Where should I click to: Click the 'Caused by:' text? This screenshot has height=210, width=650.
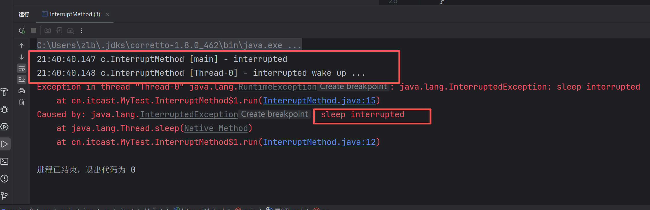61,114
